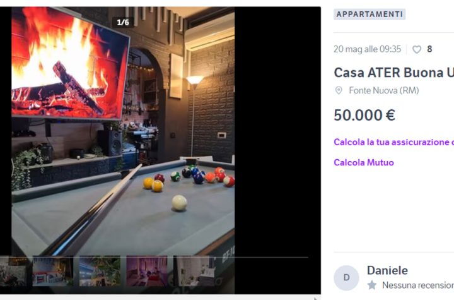The width and height of the screenshot is (454, 300).
Task: Click the Casa ATER Buona listing title
Action: click(393, 73)
